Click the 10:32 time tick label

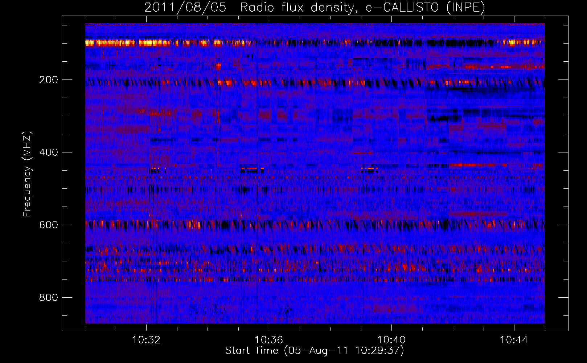tap(146, 340)
